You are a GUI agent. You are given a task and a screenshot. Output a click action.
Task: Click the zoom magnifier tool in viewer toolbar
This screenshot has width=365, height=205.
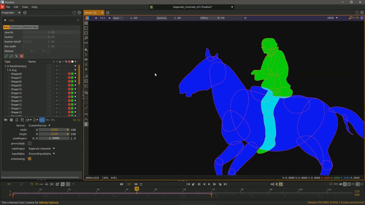[x=86, y=38]
